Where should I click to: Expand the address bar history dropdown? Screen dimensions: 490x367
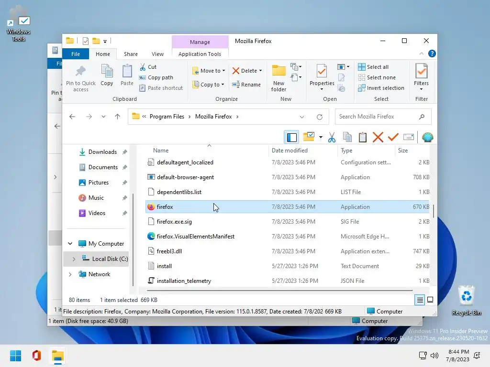click(x=301, y=117)
